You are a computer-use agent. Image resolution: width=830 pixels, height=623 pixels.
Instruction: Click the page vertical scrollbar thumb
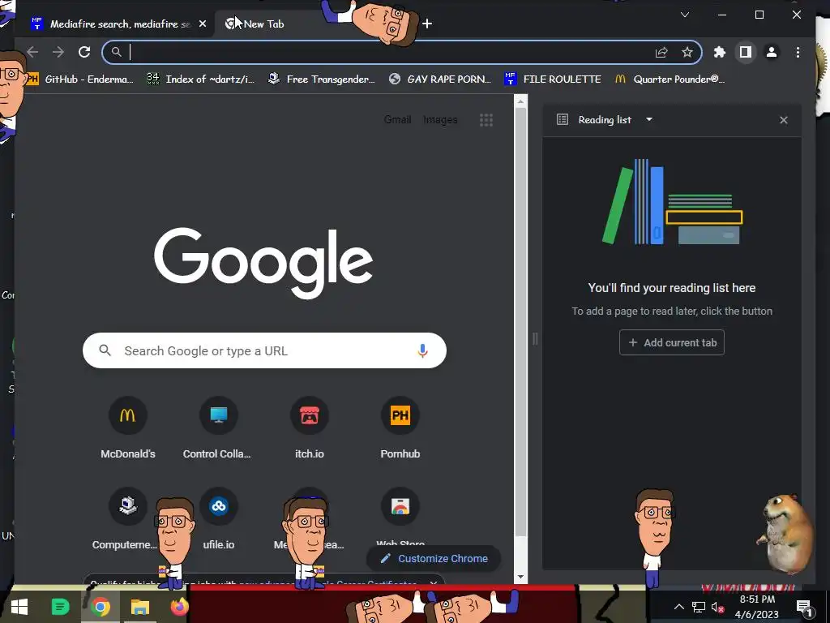[521, 322]
